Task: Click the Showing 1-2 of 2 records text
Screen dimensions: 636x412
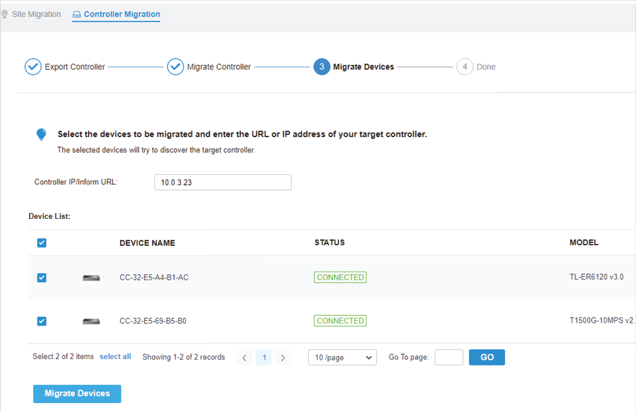Action: pyautogui.click(x=184, y=357)
